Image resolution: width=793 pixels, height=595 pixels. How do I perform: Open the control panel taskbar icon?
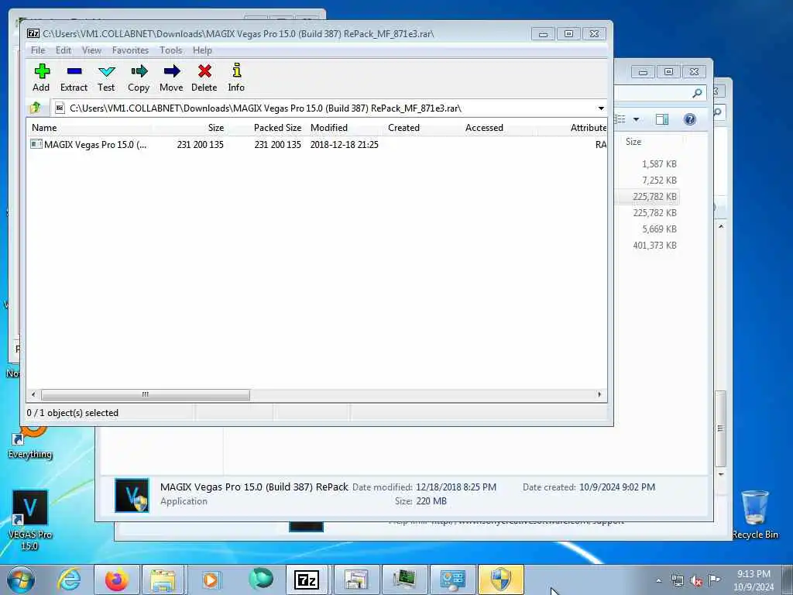(452, 580)
